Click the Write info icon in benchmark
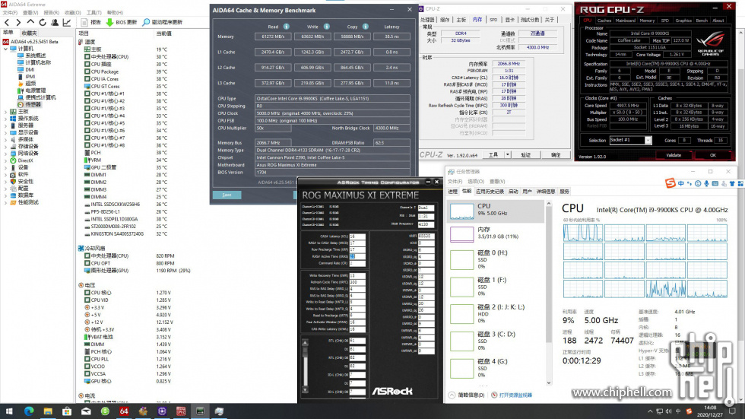 [x=326, y=27]
